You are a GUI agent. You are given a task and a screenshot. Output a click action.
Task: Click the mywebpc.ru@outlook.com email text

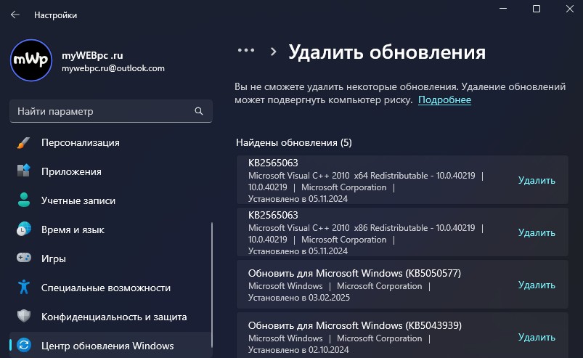point(113,68)
